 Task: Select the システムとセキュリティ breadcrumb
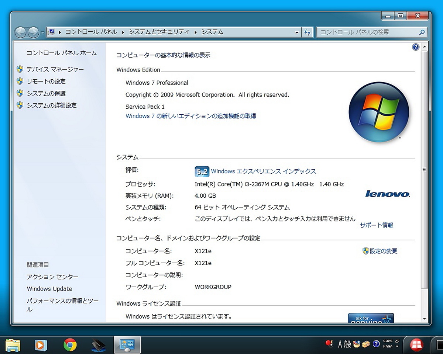click(x=159, y=32)
